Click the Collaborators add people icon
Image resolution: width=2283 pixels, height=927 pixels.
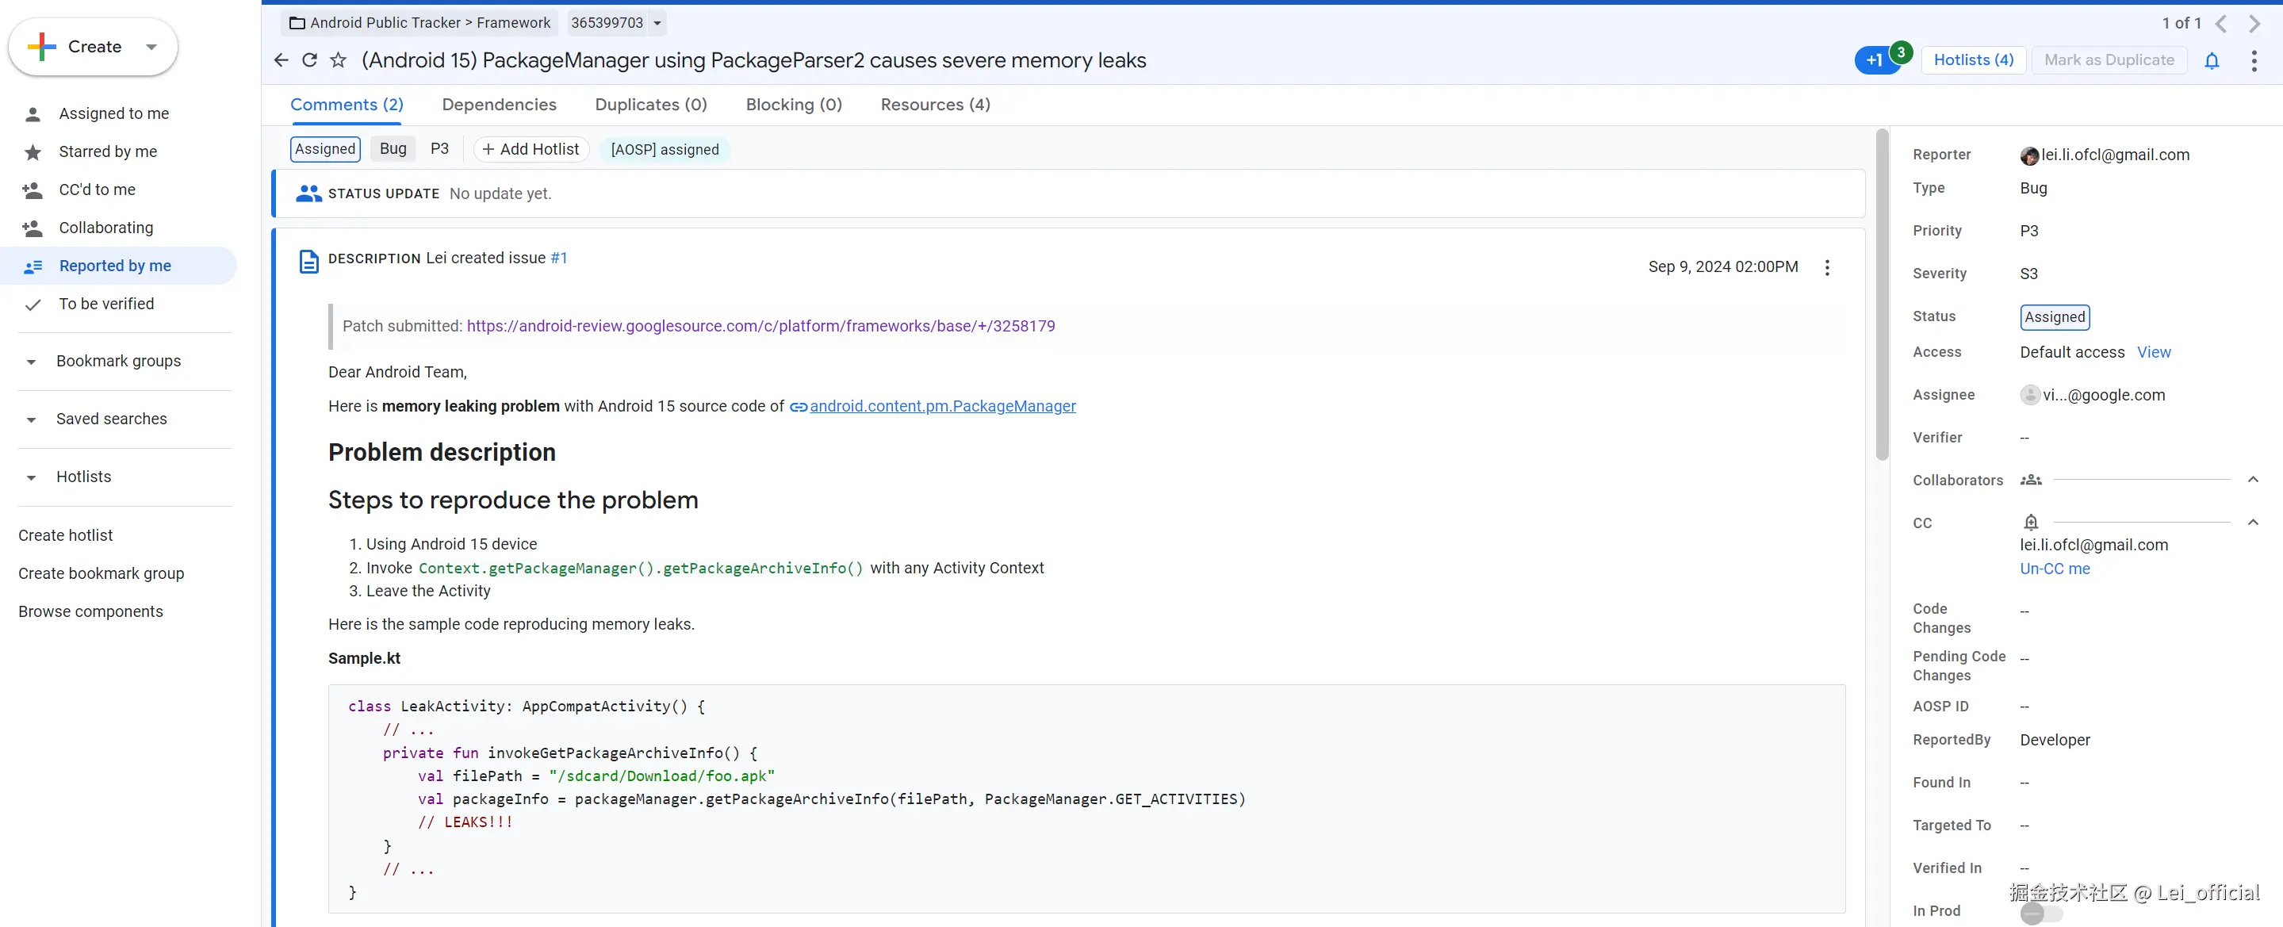point(2030,481)
